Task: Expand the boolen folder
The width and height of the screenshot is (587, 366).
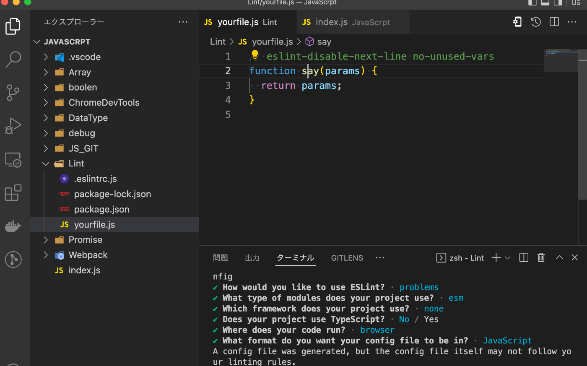Action: 46,87
